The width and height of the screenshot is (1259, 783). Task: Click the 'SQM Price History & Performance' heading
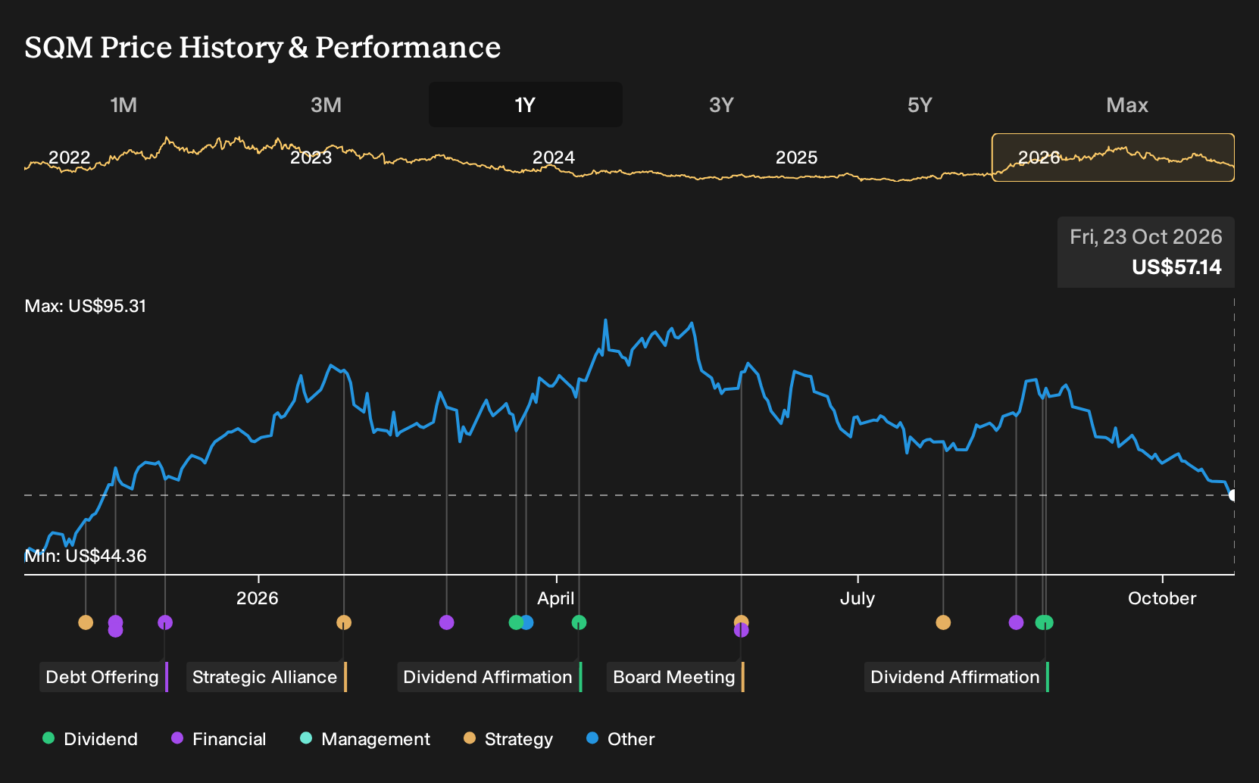263,47
